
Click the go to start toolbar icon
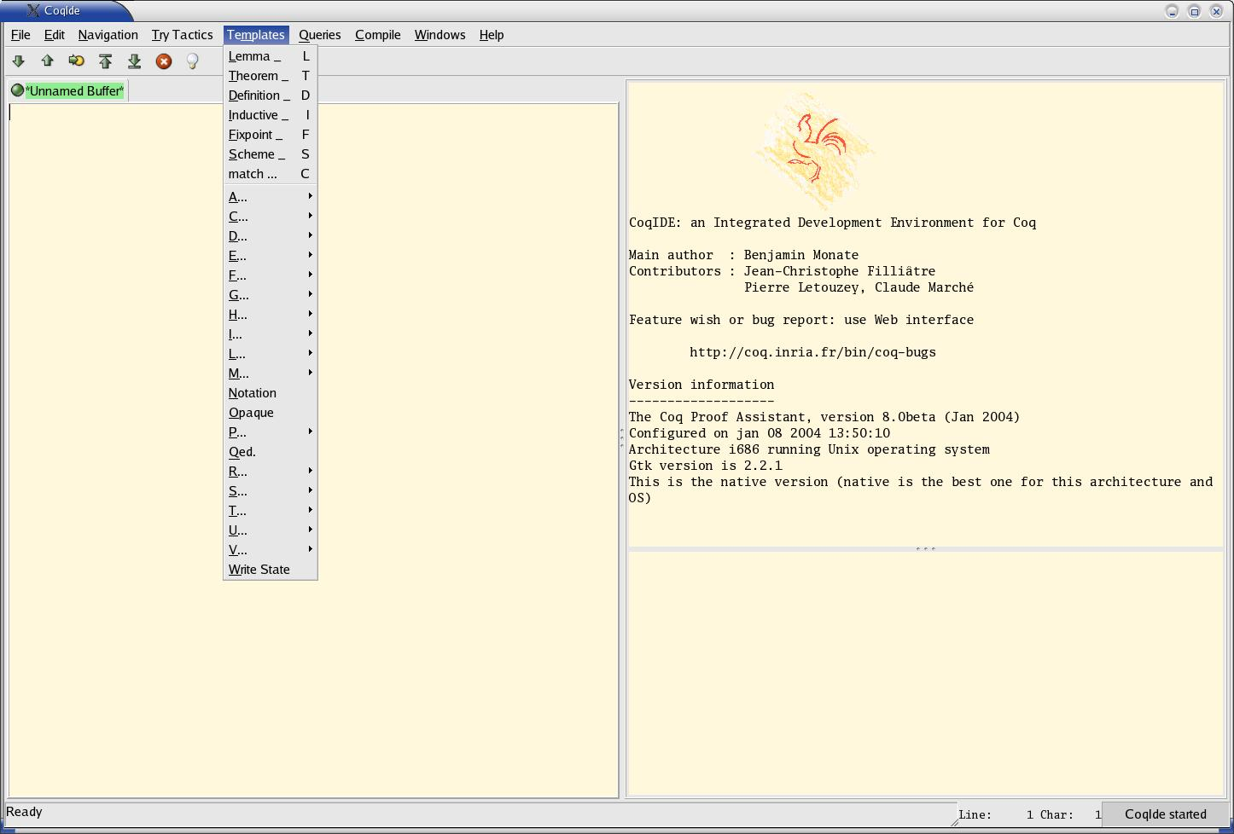tap(105, 61)
